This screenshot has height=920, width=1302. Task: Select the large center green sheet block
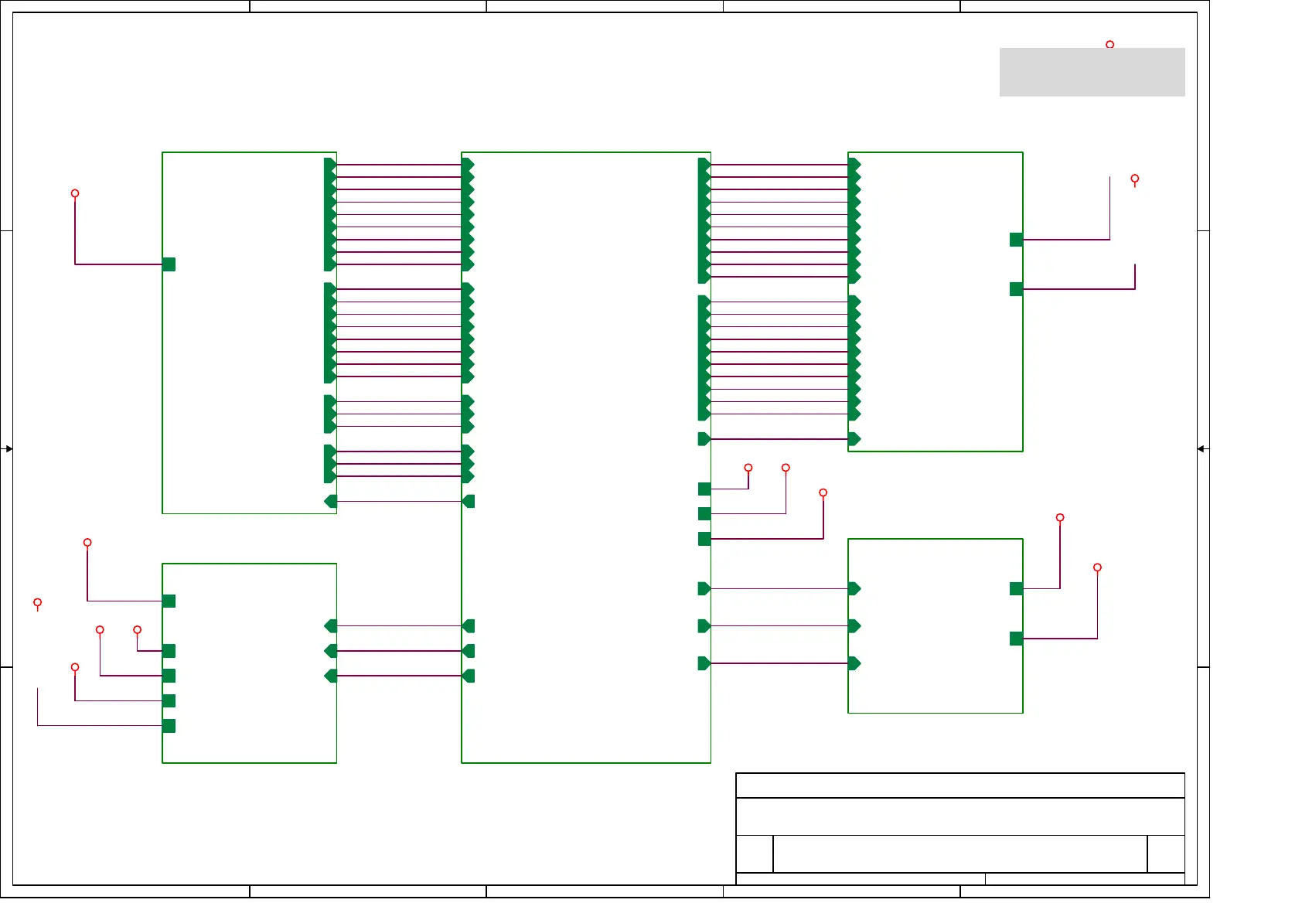(x=586, y=458)
